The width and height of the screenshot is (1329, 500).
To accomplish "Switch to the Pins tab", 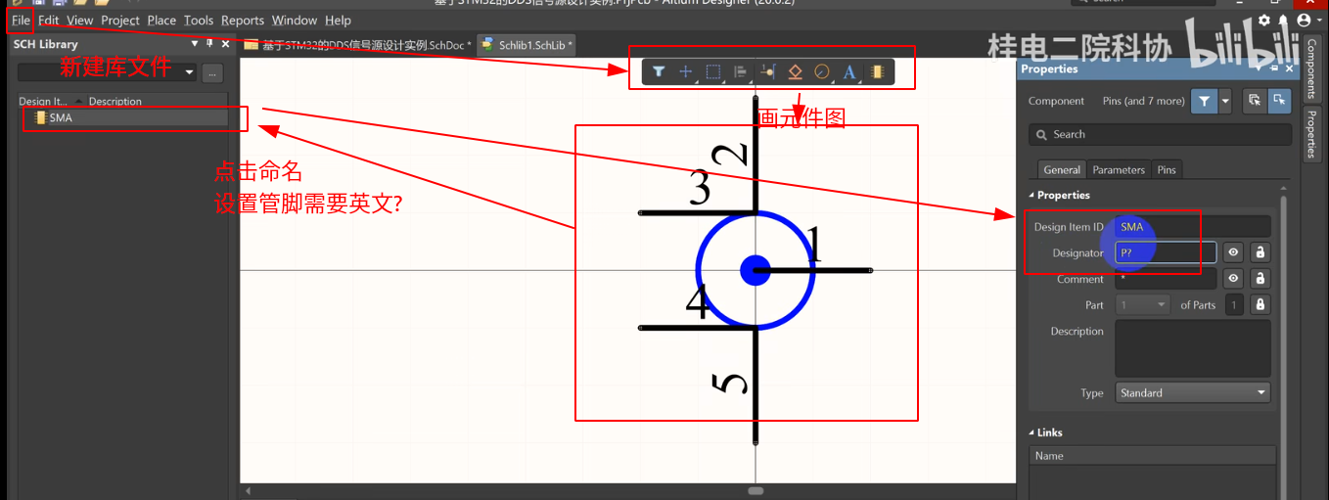I will pyautogui.click(x=1167, y=169).
